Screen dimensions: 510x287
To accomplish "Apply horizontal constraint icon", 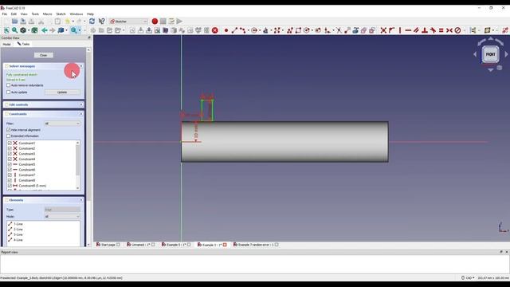I will [408, 30].
